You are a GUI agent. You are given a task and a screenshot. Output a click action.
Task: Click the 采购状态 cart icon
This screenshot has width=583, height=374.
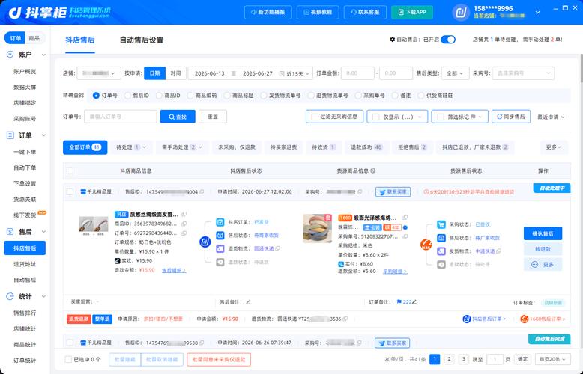pos(441,224)
